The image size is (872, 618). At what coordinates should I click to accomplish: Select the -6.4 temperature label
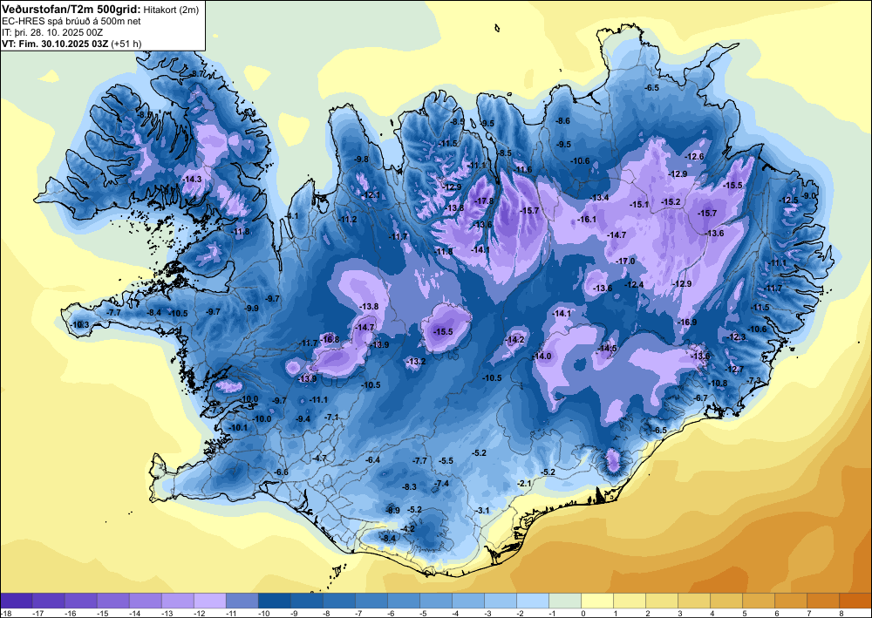372,460
